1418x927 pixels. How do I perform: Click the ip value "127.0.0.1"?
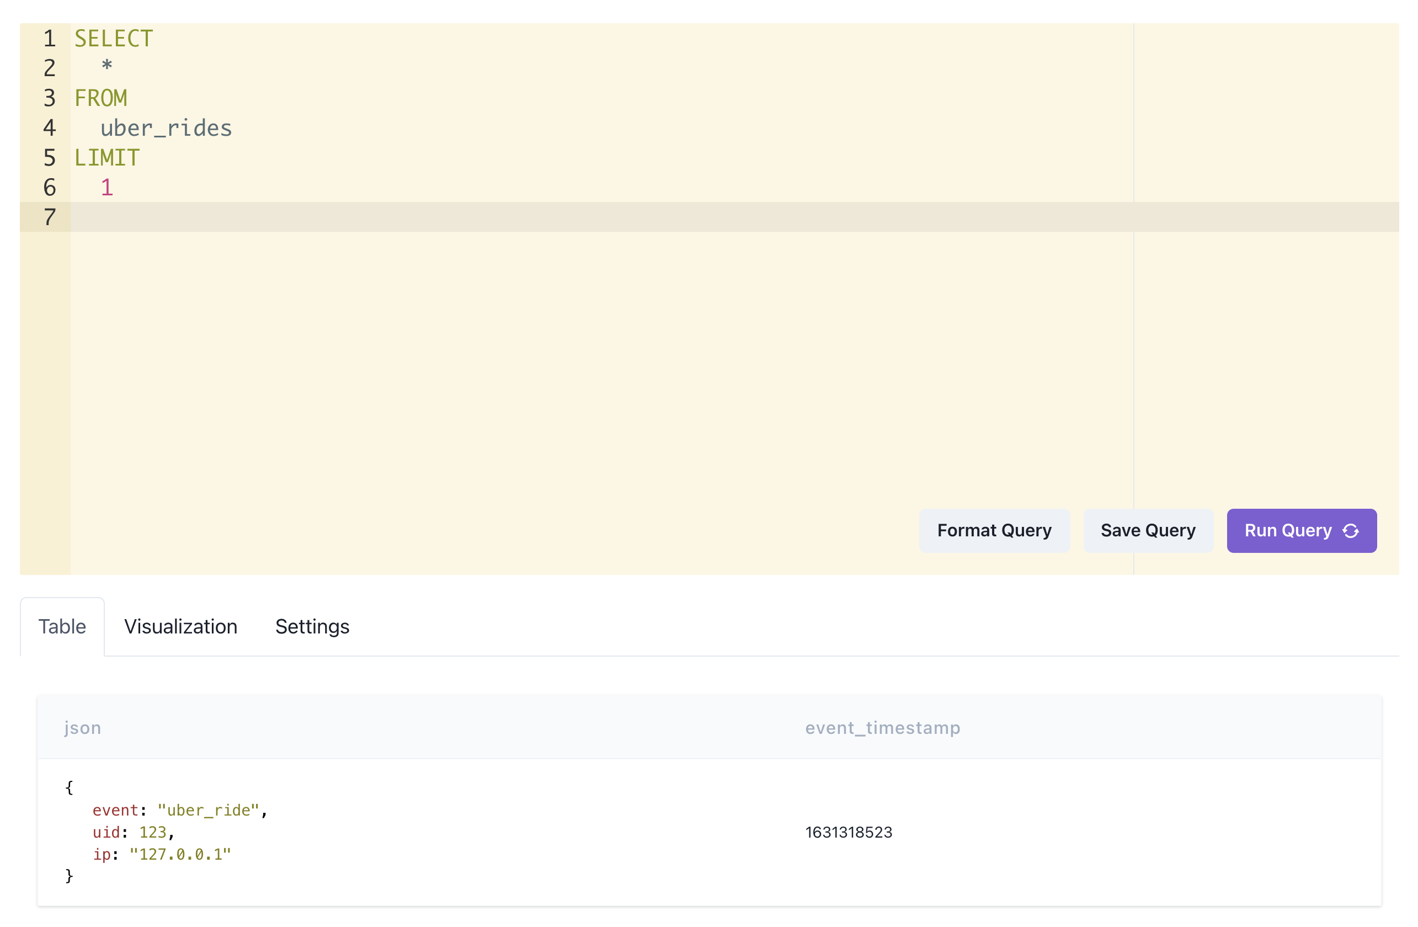[x=180, y=854]
